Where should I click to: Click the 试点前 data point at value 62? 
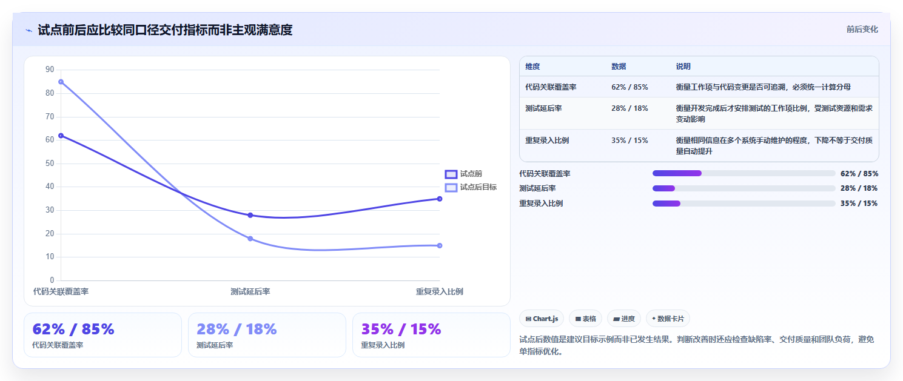pos(61,136)
